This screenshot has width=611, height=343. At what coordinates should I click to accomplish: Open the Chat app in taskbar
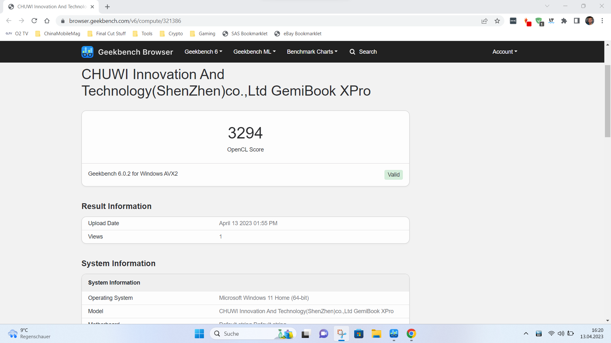[x=323, y=334]
